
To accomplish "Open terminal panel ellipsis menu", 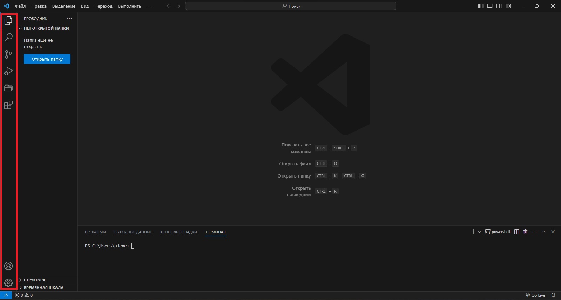I will click(535, 232).
